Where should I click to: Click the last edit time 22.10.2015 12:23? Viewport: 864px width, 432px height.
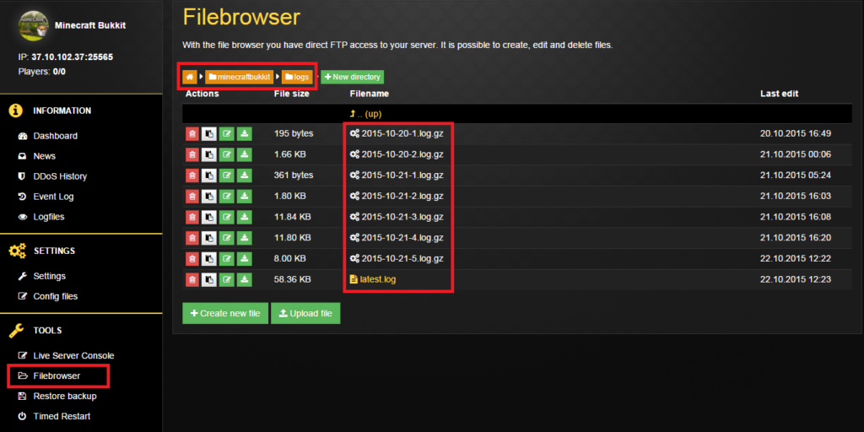796,279
